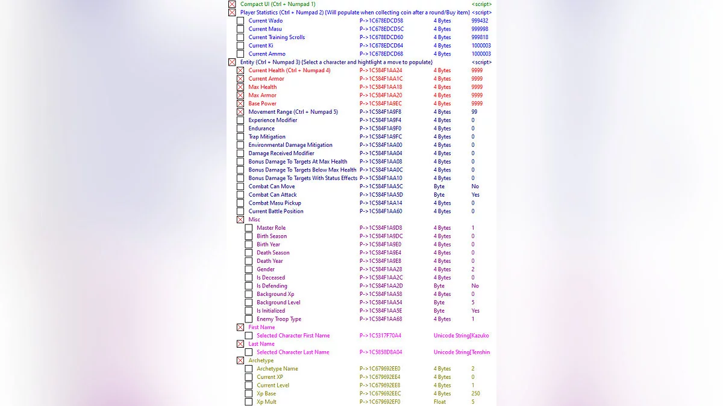The height and width of the screenshot is (406, 723).
Task: Collapse the Archetype group
Action: [x=241, y=360]
